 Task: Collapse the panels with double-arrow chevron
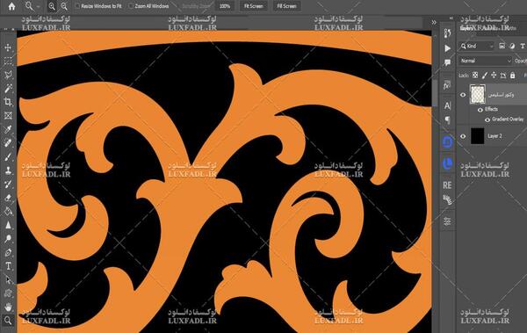(434, 22)
